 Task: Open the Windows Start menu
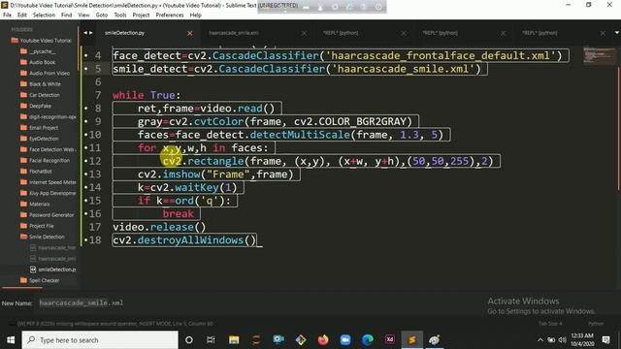11,340
